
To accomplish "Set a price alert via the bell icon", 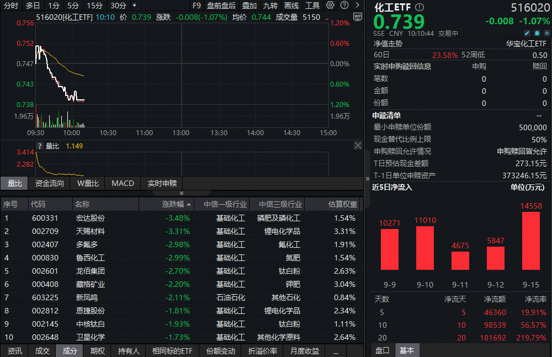I will click(x=537, y=33).
